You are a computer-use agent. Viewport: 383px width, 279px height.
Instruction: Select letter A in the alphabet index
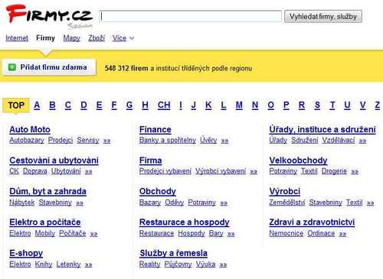tap(37, 105)
